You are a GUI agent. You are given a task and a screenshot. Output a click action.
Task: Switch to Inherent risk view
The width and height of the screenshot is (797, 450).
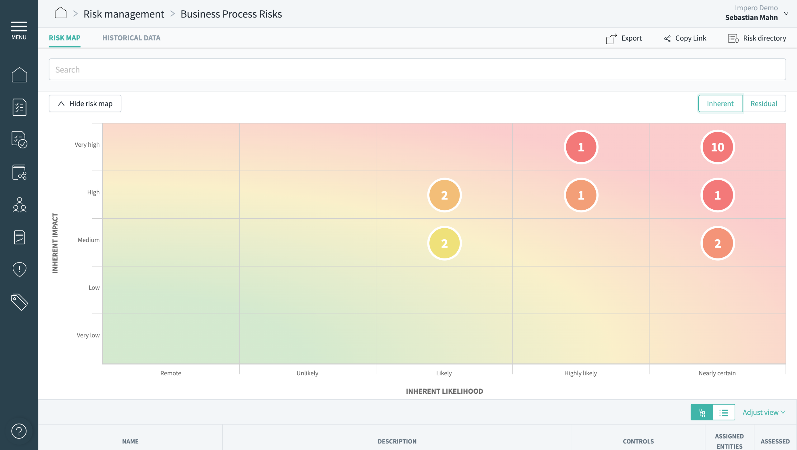pos(720,104)
